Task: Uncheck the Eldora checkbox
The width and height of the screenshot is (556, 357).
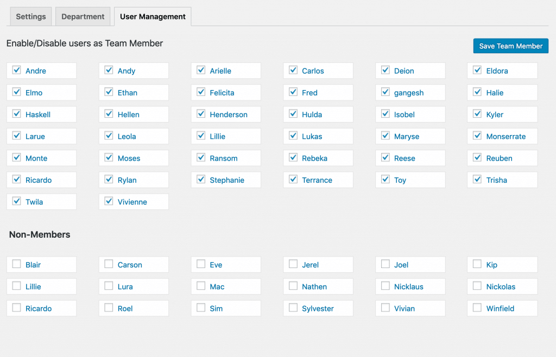Action: pyautogui.click(x=477, y=71)
